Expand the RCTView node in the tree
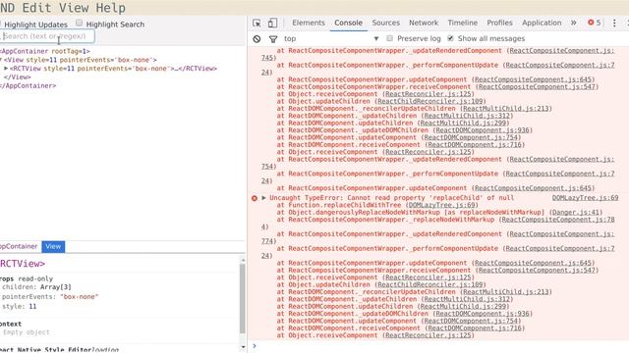629x353 pixels. click(x=6, y=69)
